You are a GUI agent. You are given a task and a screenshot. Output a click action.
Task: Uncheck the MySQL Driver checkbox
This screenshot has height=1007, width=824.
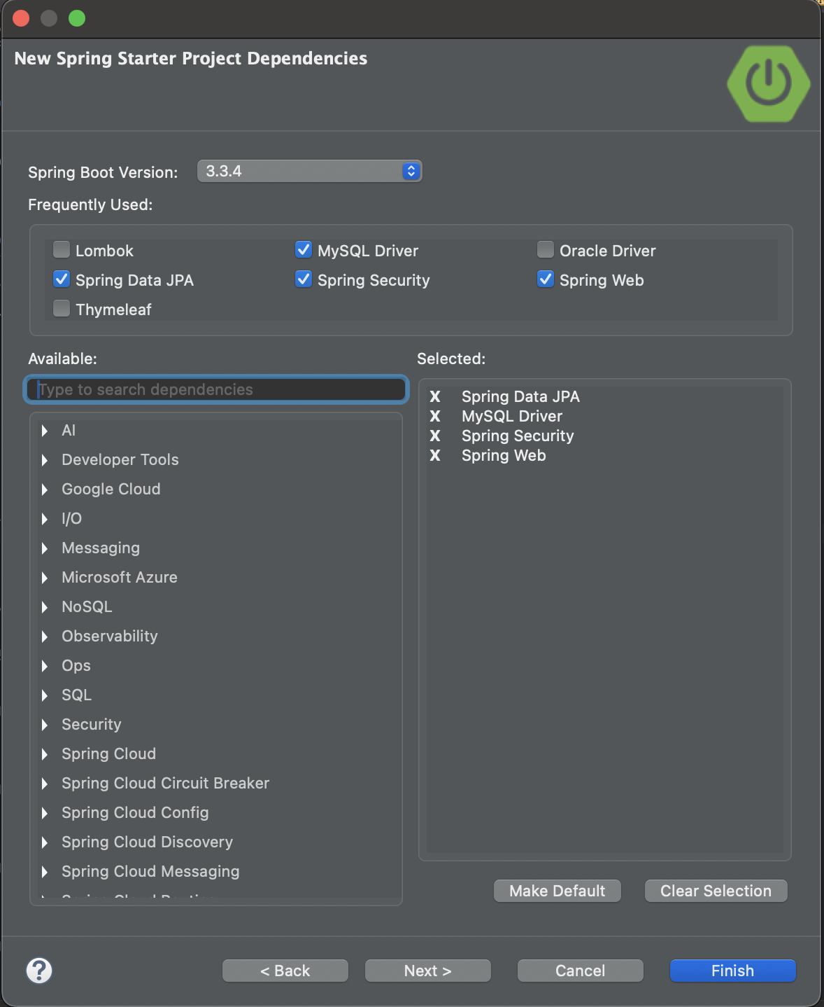[304, 249]
